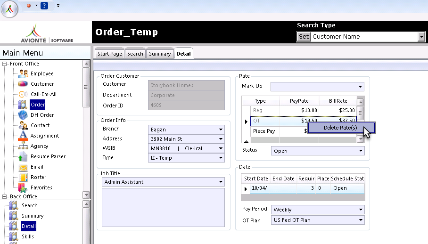Click the Set button beside Search Type
Viewport: 428px width, 244px height.
tap(304, 37)
